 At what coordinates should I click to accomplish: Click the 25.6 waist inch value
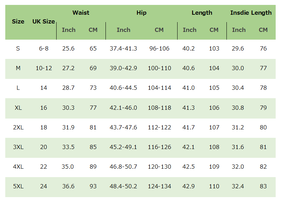pyautogui.click(x=69, y=48)
